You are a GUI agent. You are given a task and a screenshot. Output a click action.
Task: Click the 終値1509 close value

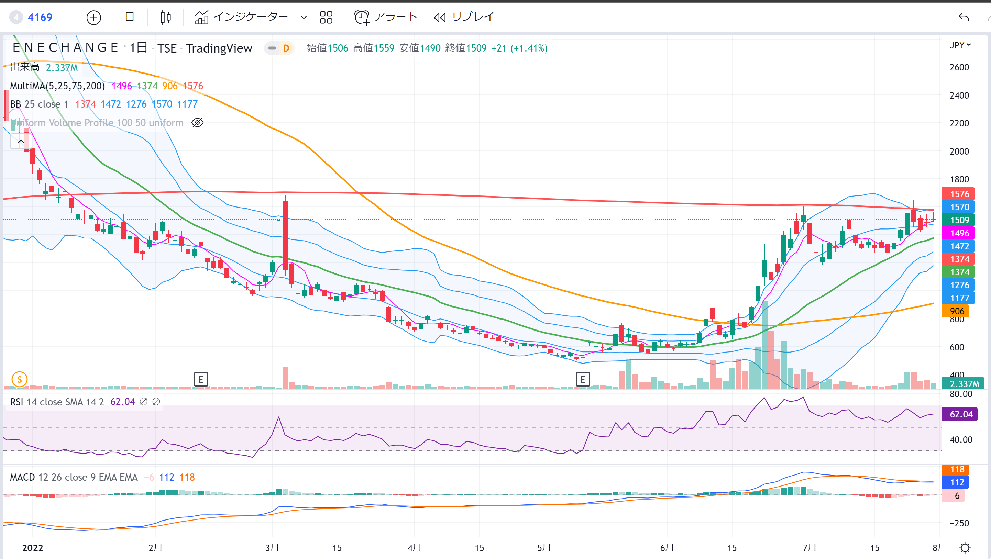point(466,48)
